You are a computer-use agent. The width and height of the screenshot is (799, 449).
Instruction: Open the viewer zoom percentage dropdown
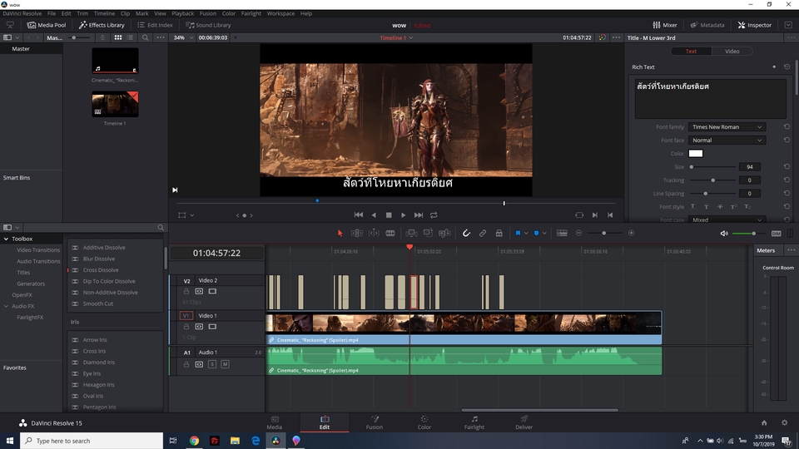pos(182,37)
